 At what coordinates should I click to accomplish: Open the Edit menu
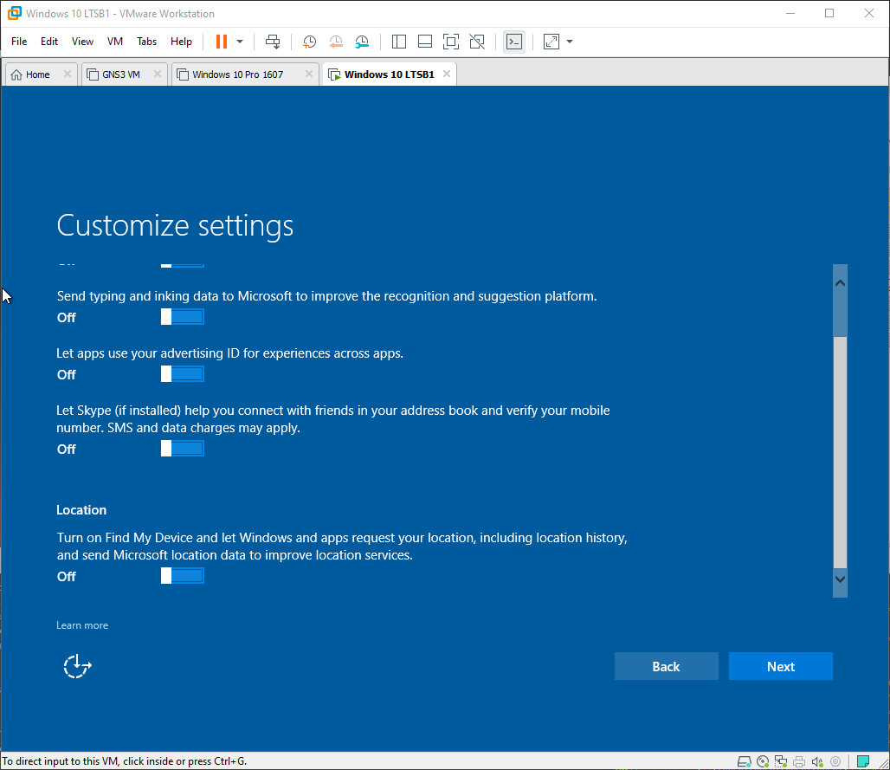coord(48,42)
